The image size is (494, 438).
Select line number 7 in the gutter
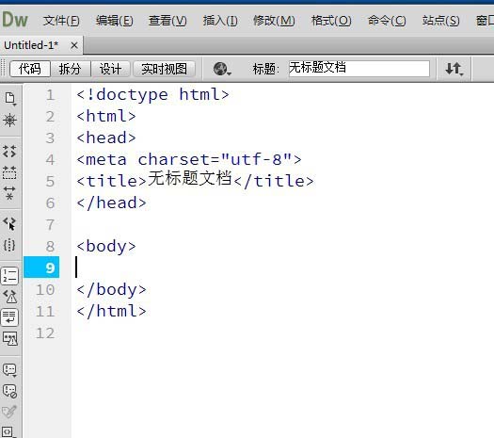tap(50, 225)
